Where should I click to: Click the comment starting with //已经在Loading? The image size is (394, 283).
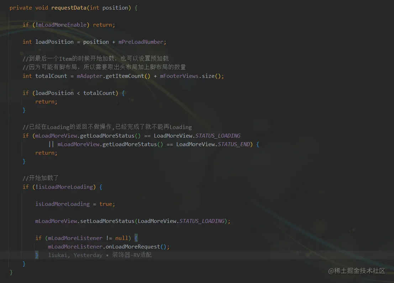click(107, 127)
